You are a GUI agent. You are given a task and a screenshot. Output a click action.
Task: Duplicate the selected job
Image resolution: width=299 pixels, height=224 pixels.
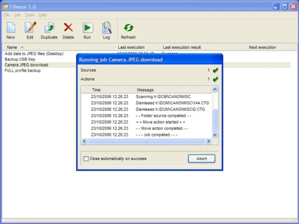[49, 30]
